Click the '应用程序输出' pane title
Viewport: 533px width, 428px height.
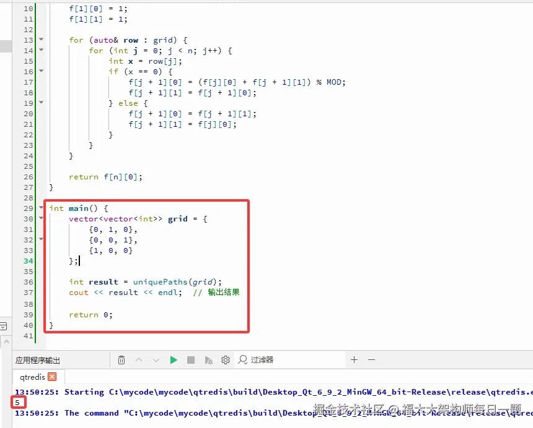click(x=38, y=360)
